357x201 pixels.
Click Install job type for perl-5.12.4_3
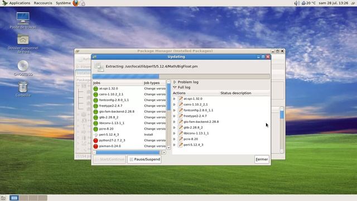click(x=148, y=135)
